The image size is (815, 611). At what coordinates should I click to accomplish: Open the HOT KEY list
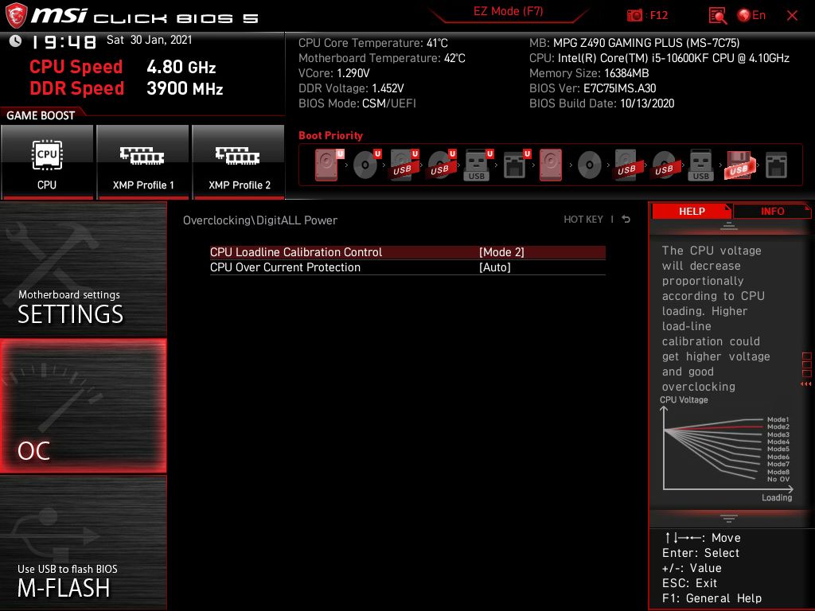(x=583, y=220)
